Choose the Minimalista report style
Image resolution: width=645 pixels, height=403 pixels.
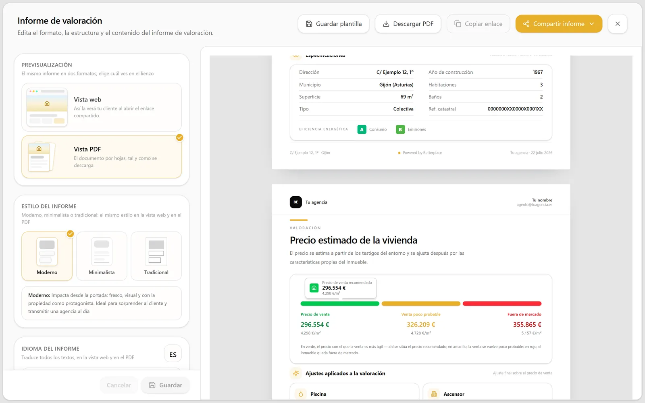[x=102, y=256]
